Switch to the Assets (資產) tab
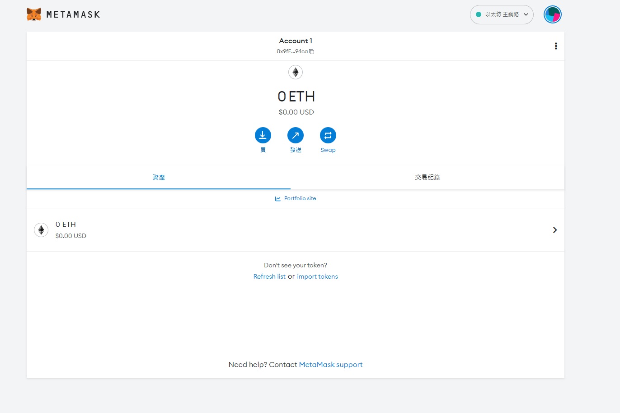 point(159,177)
